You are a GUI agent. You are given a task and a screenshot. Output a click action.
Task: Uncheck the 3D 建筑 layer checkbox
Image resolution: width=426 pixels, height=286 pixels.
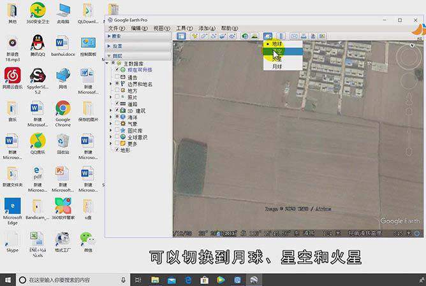pos(117,110)
